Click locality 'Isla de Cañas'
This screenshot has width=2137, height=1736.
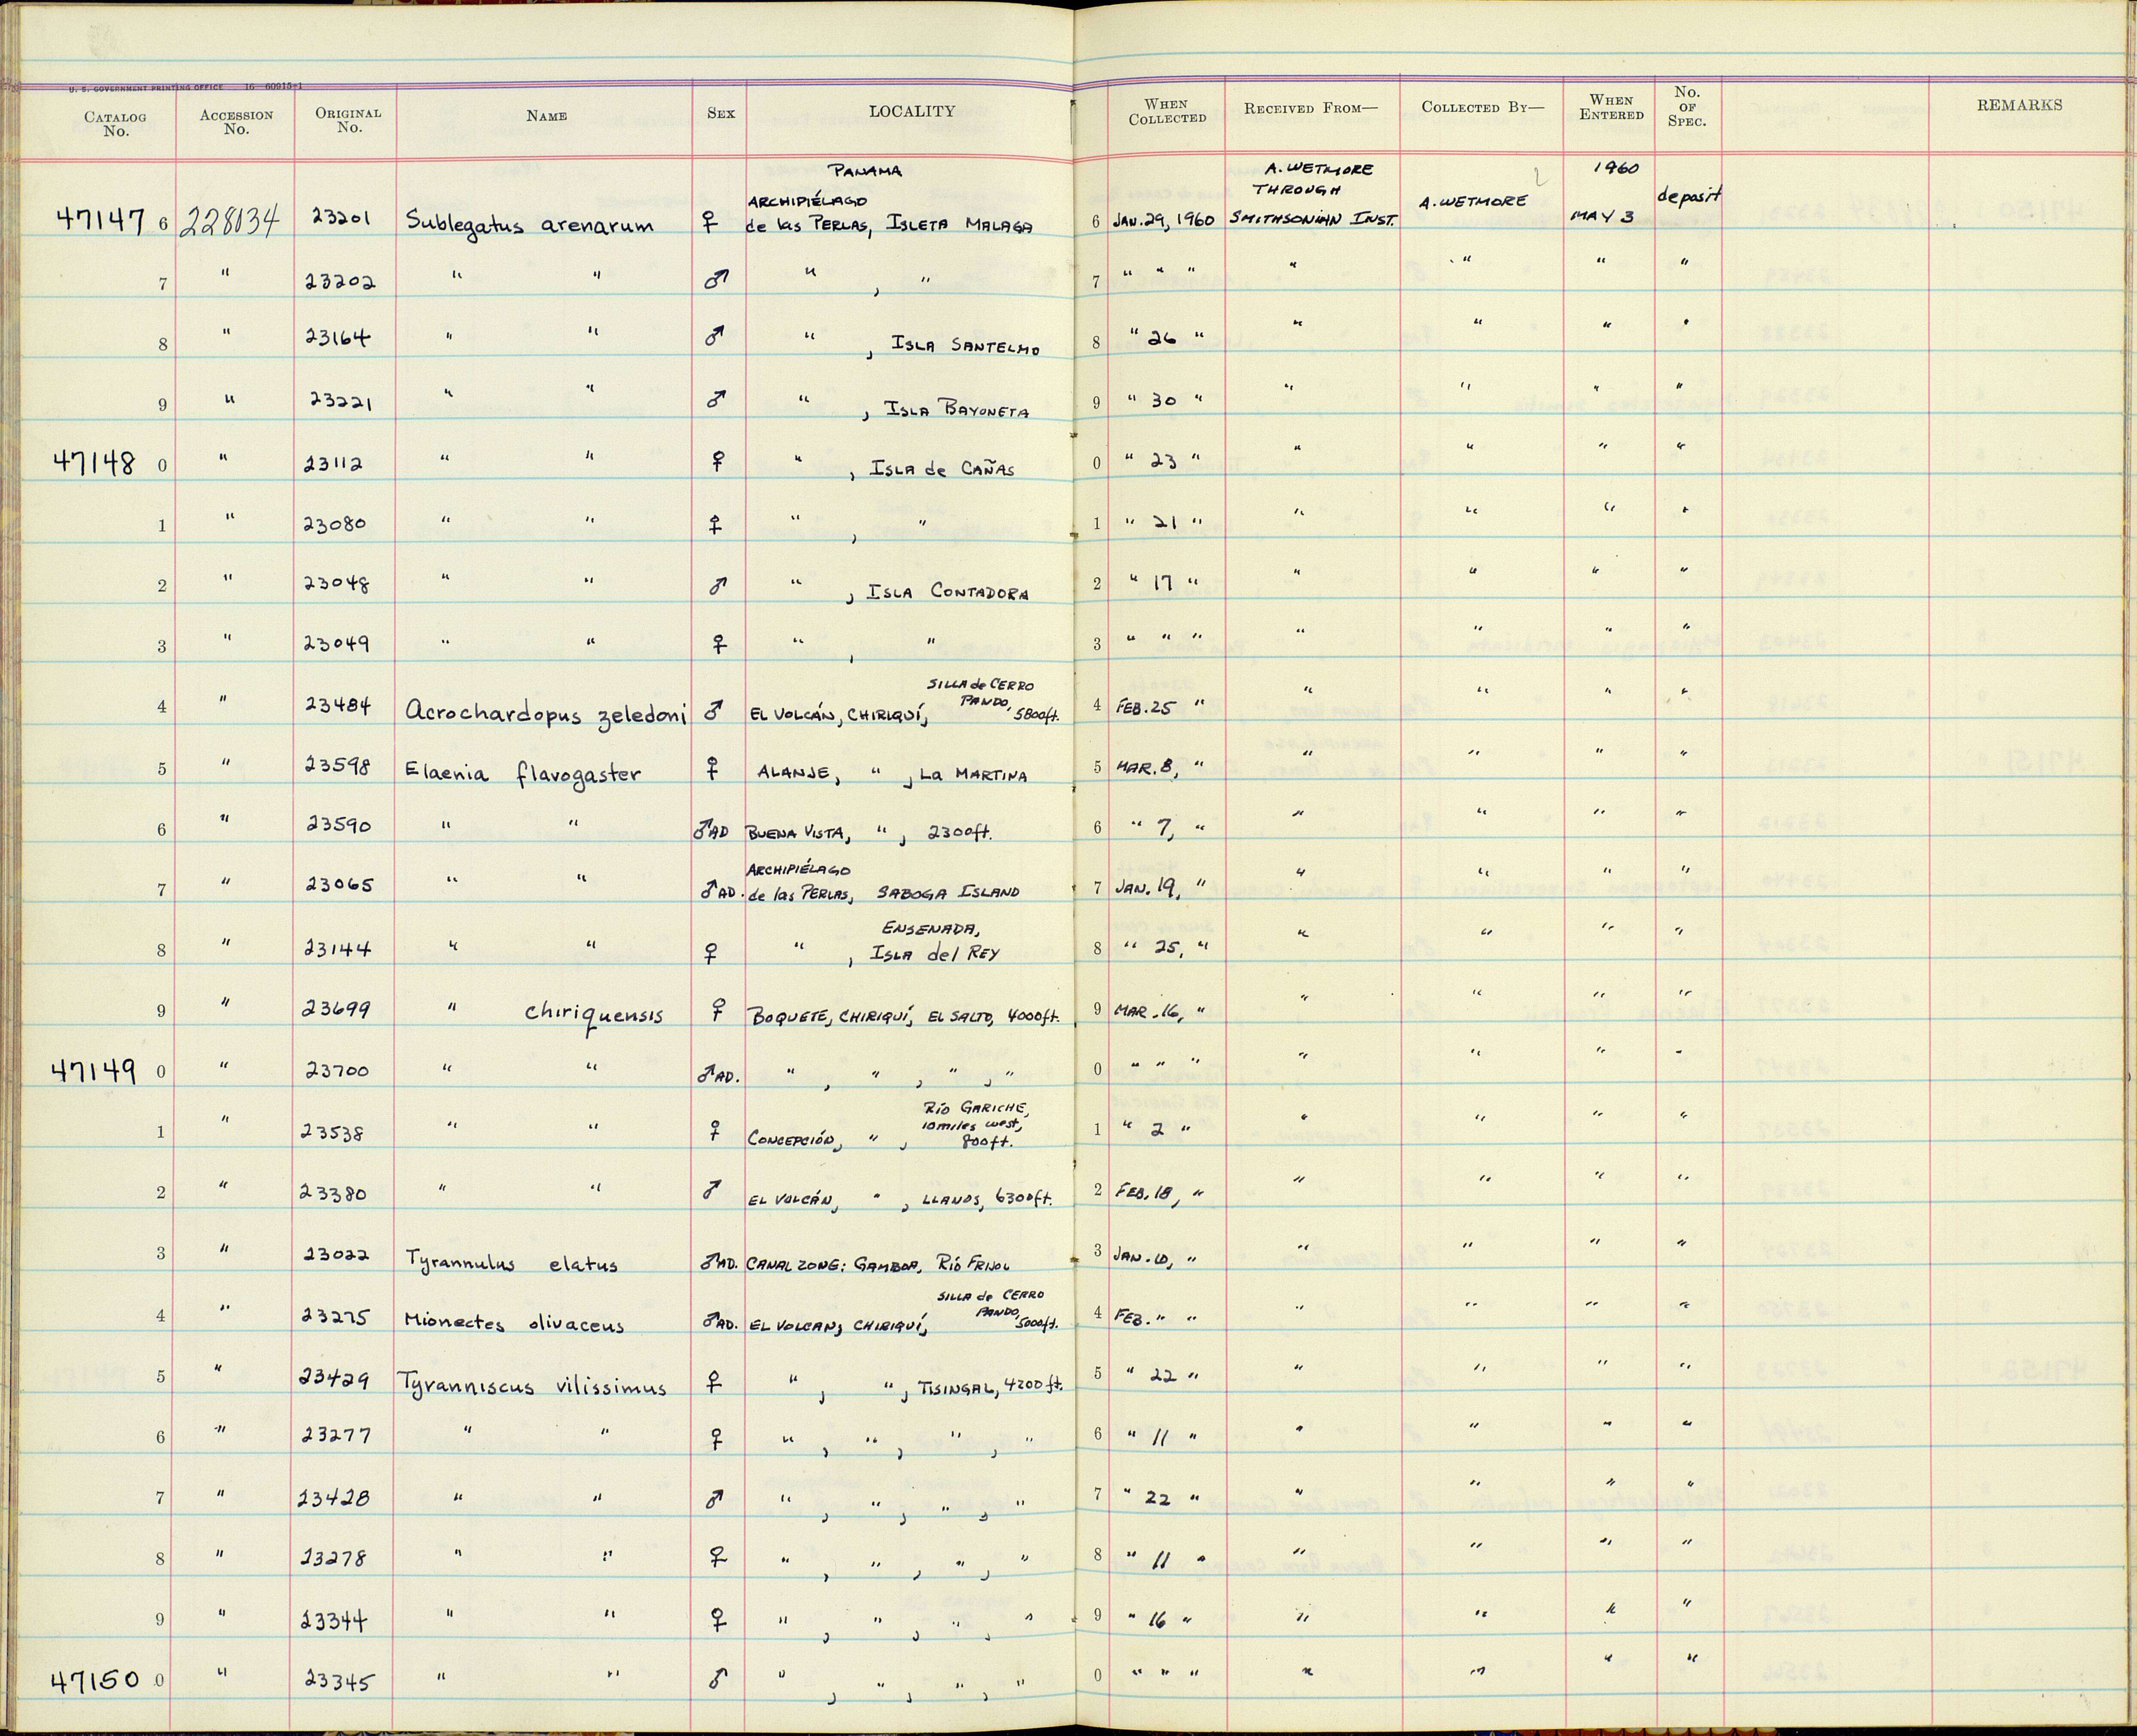point(942,469)
